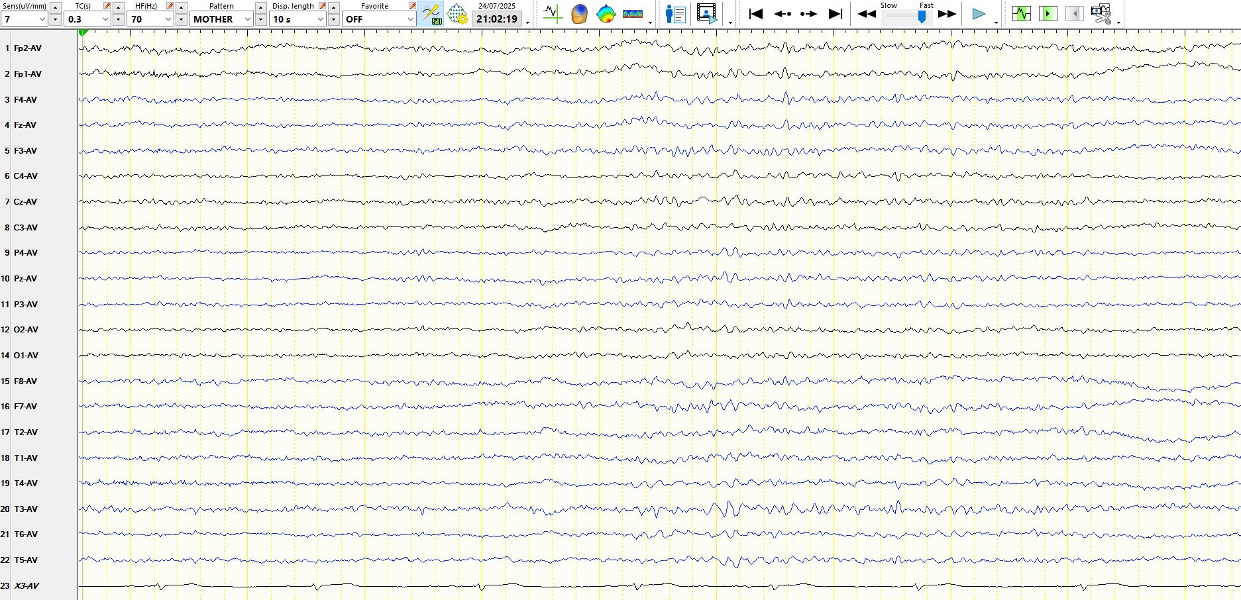Viewport: 1241px width, 600px height.
Task: Expand the Sens(uV/mm) dropdown
Action: coord(42,19)
